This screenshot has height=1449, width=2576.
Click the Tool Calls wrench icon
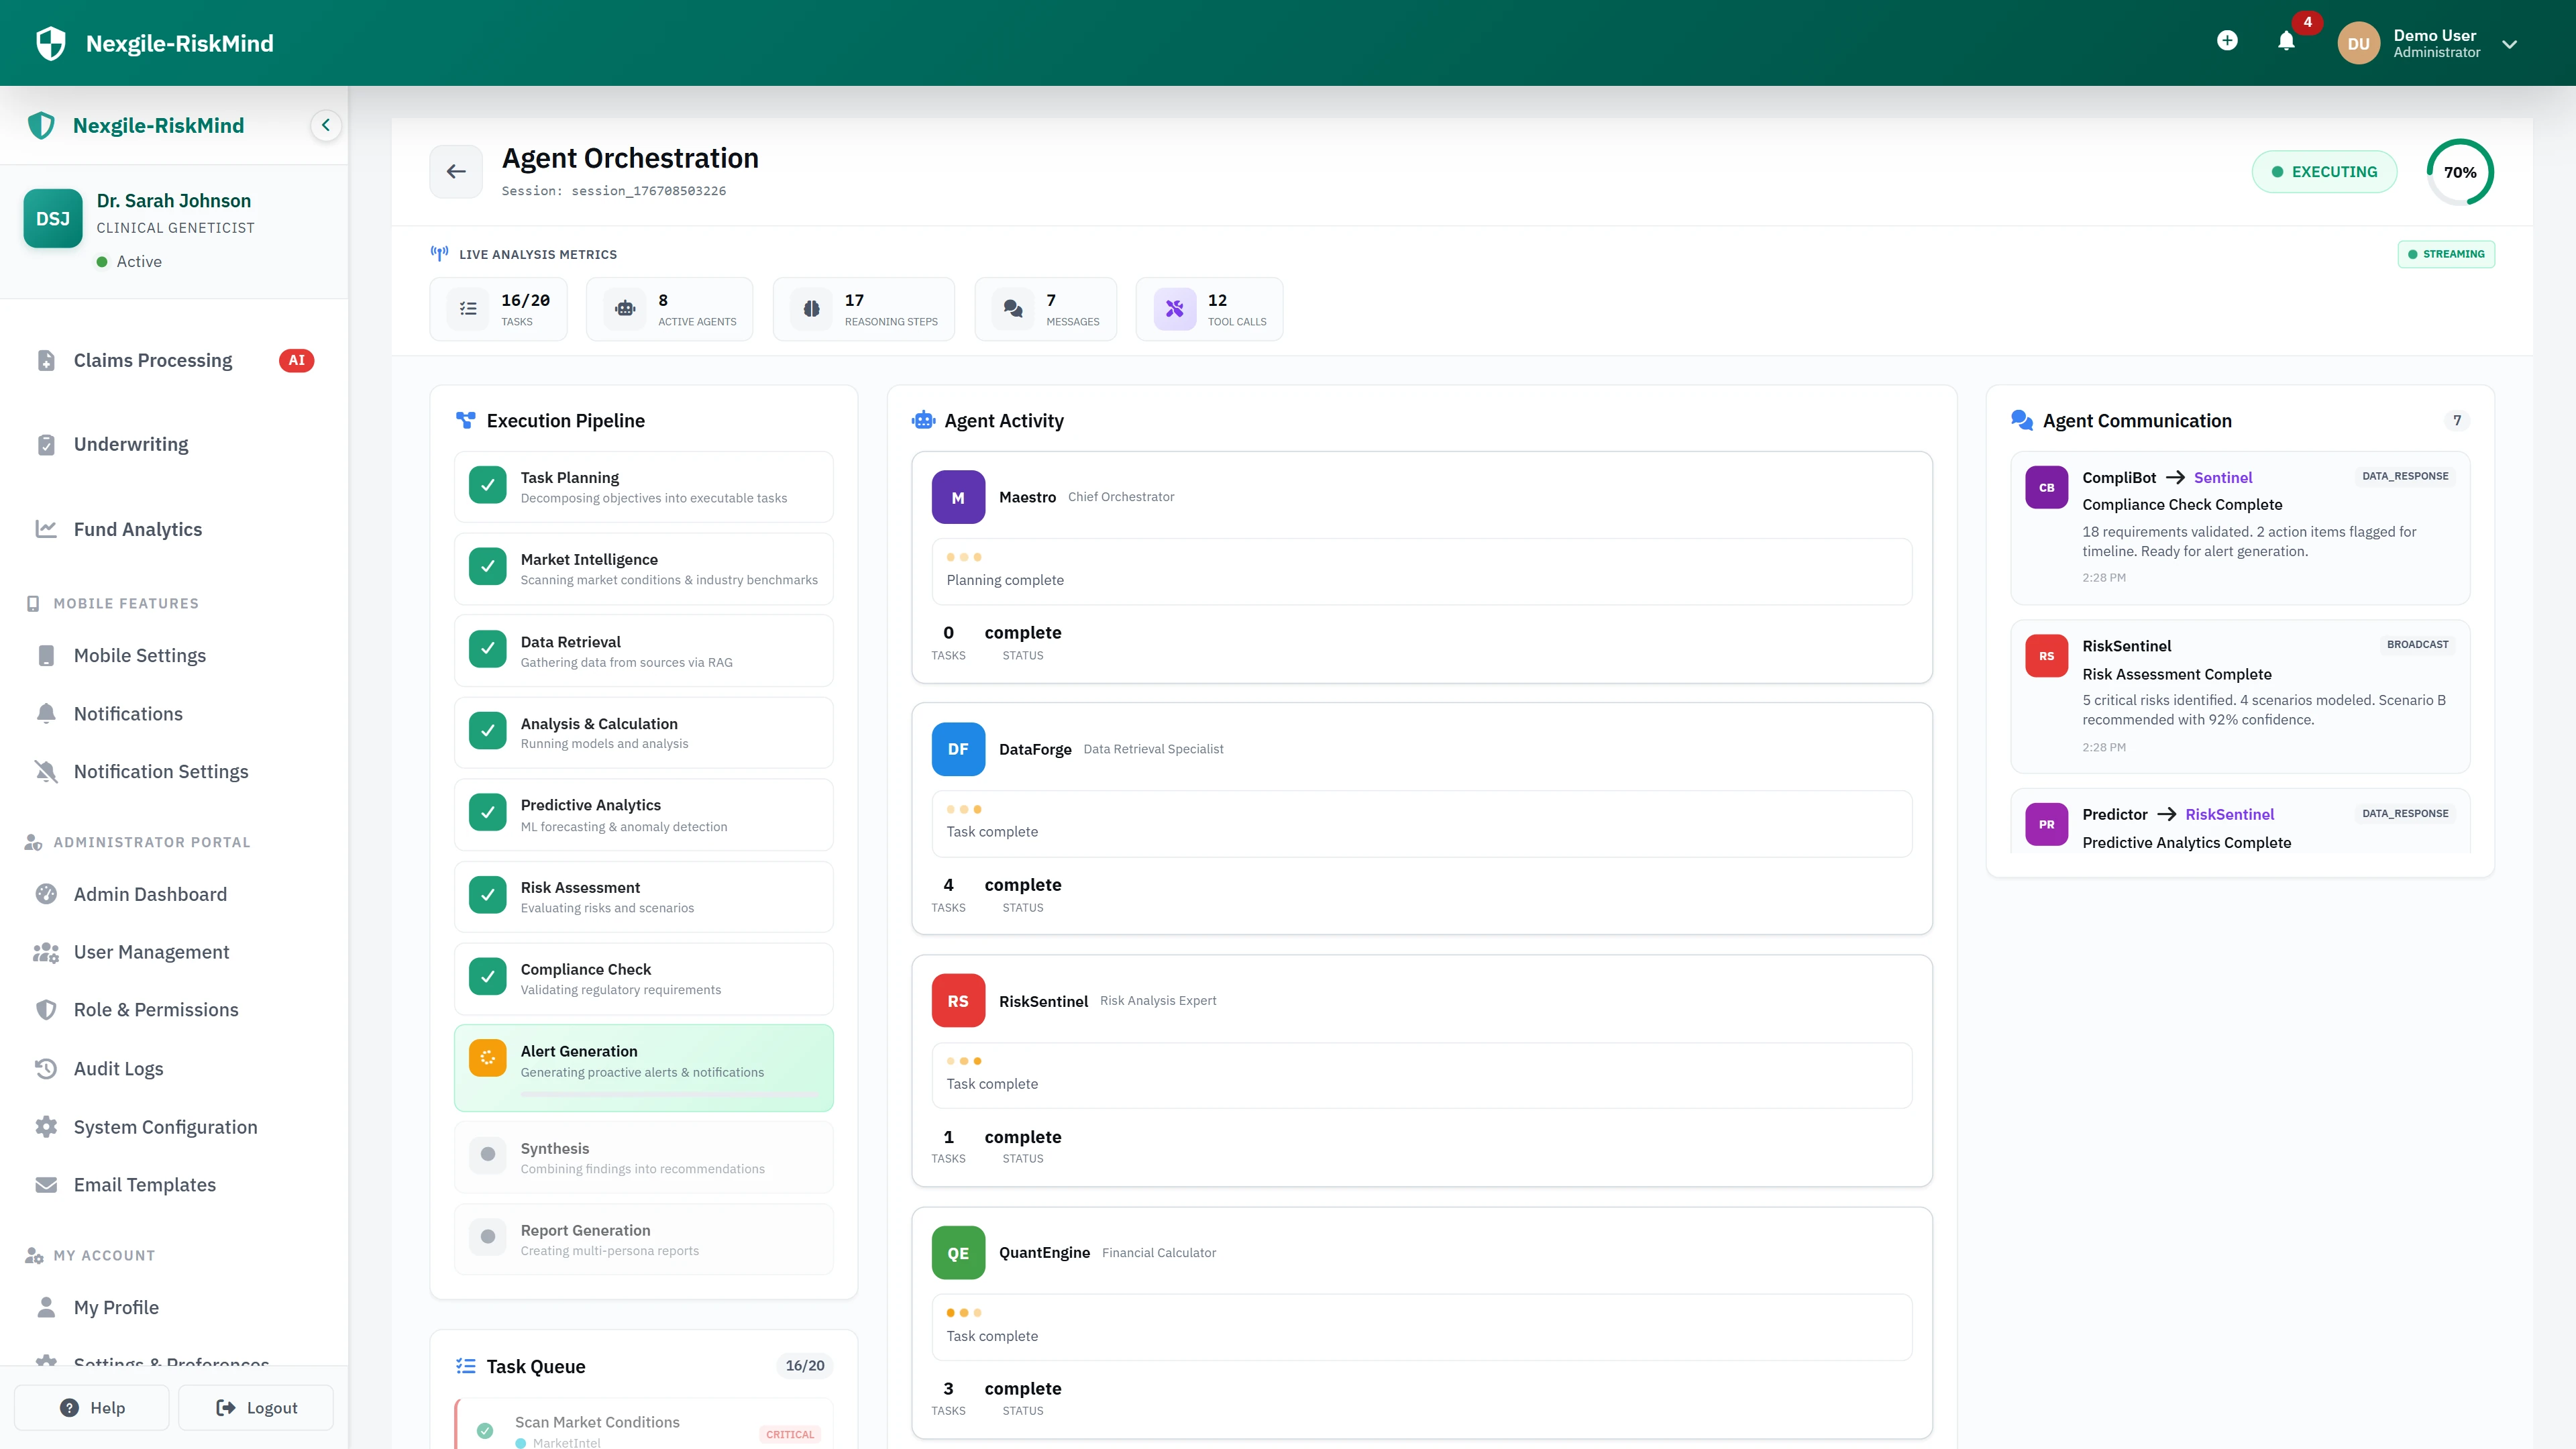pos(1174,309)
